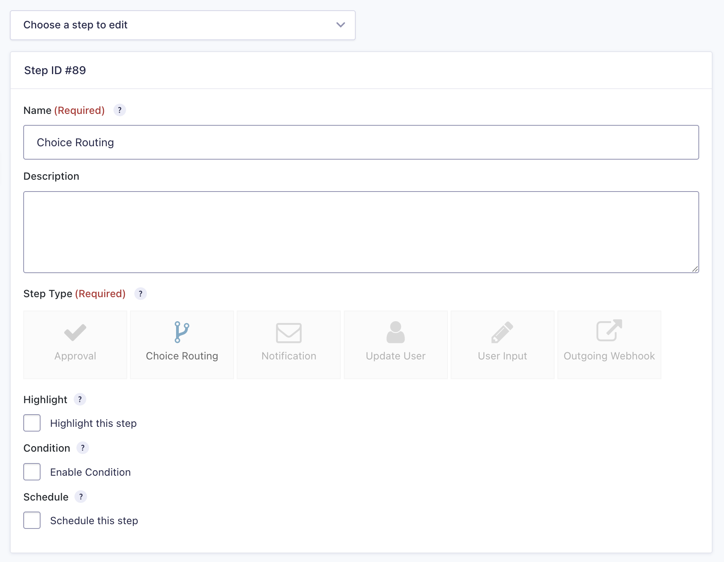
Task: Click the 'Step ID #89' heading text
Action: tap(55, 70)
